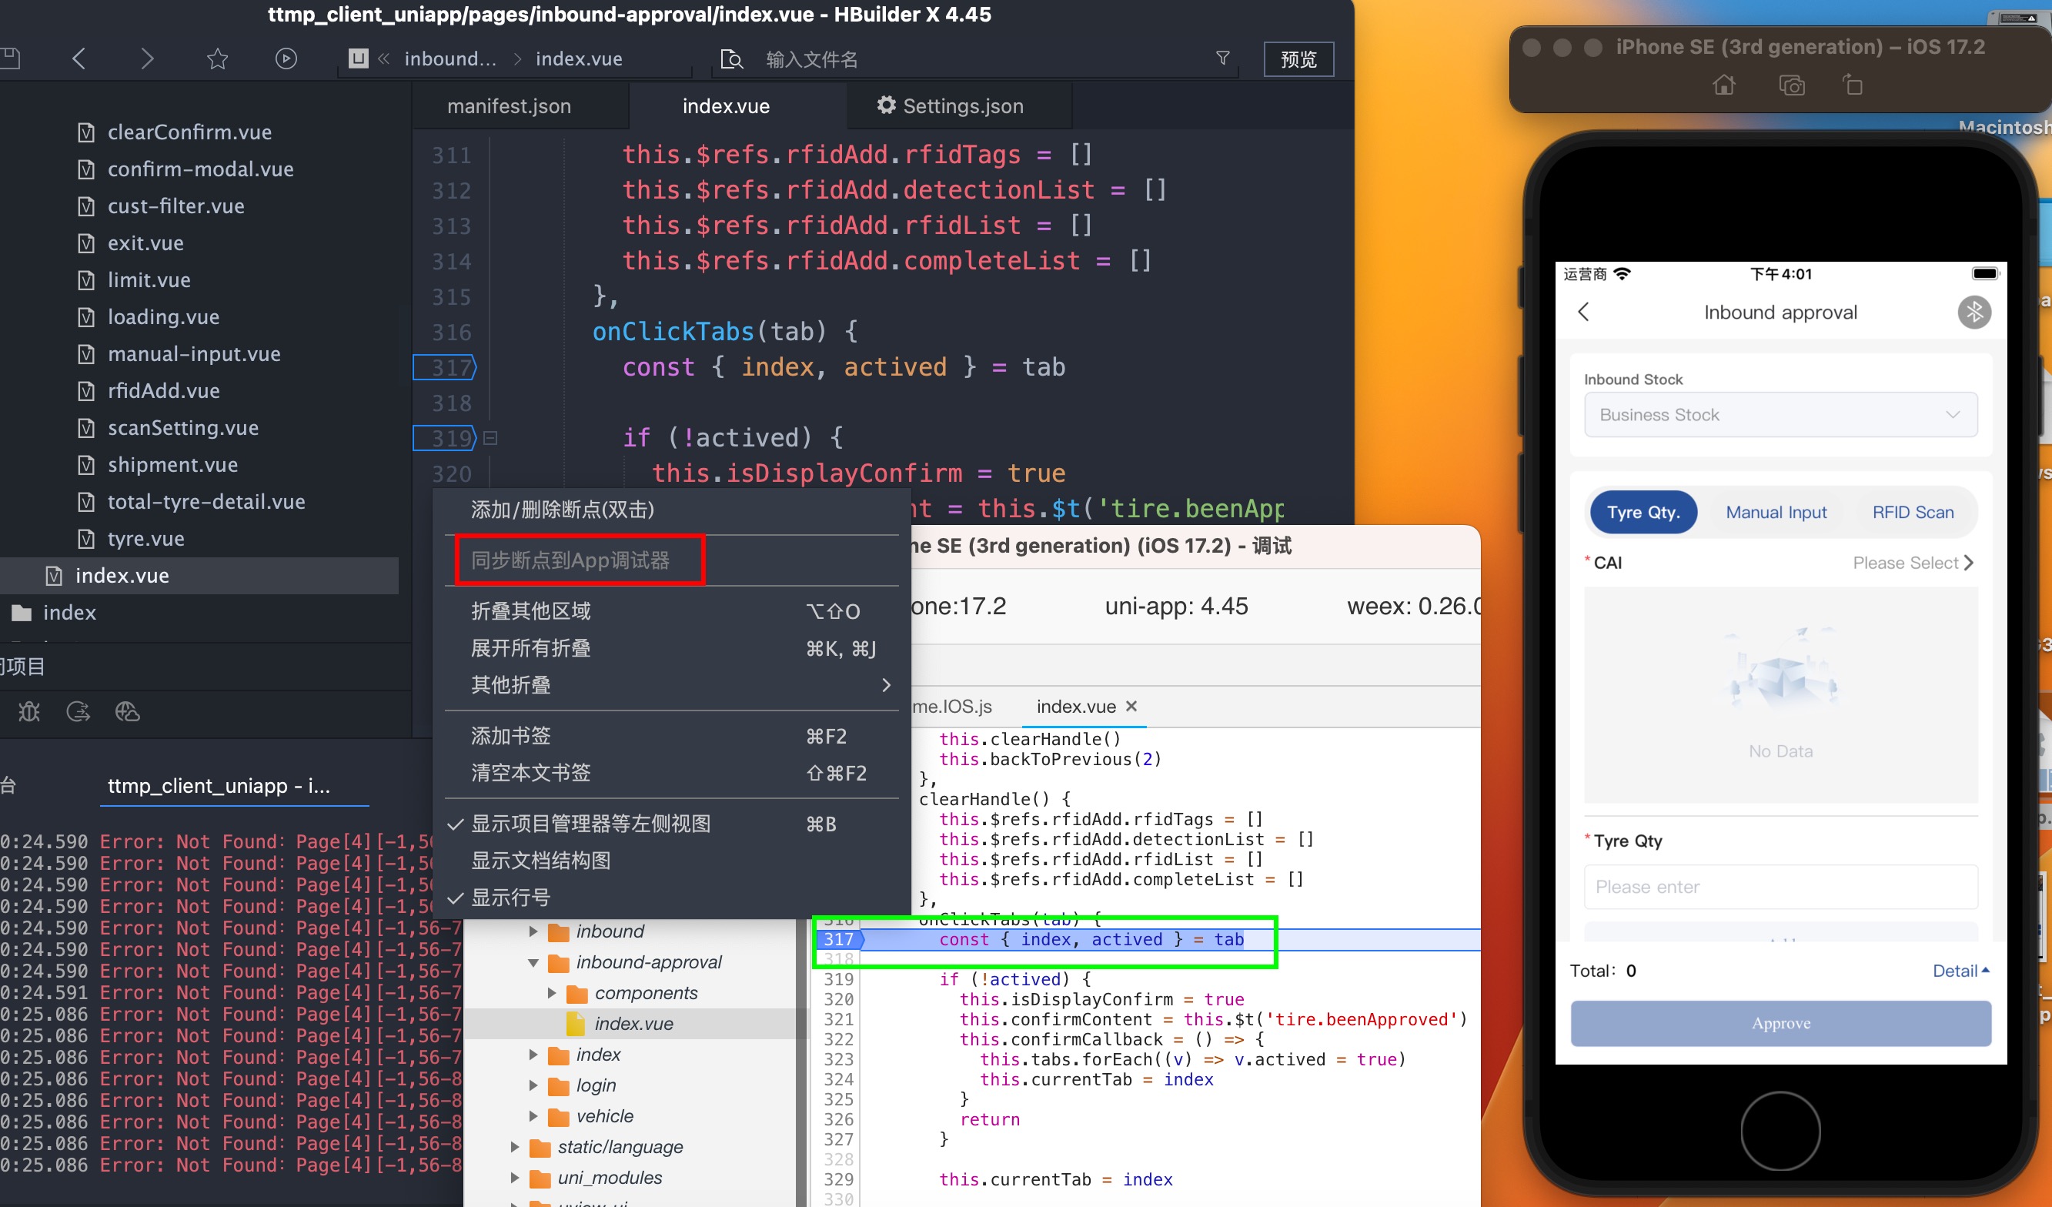
Task: Open rfidAdd.vue in the project tree
Action: click(163, 391)
